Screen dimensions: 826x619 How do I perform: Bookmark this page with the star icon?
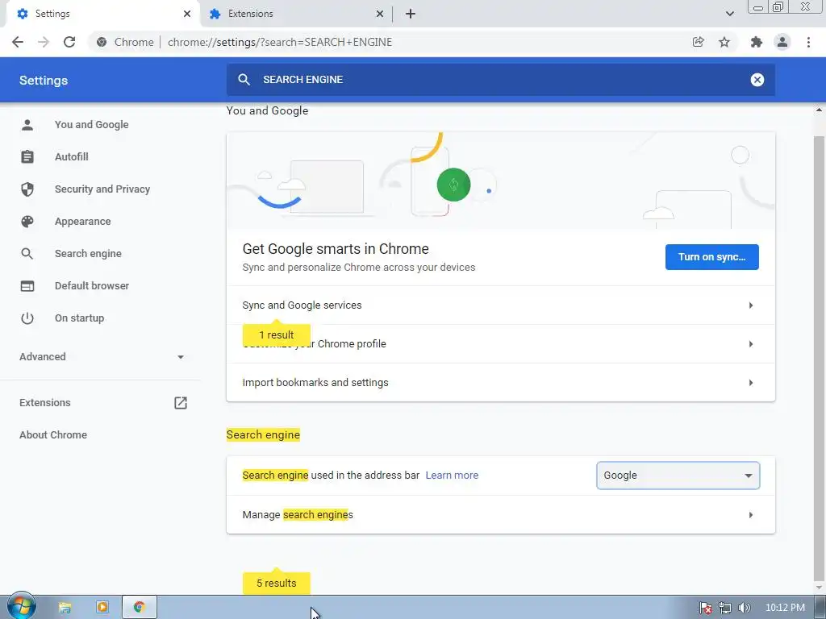[x=724, y=42]
